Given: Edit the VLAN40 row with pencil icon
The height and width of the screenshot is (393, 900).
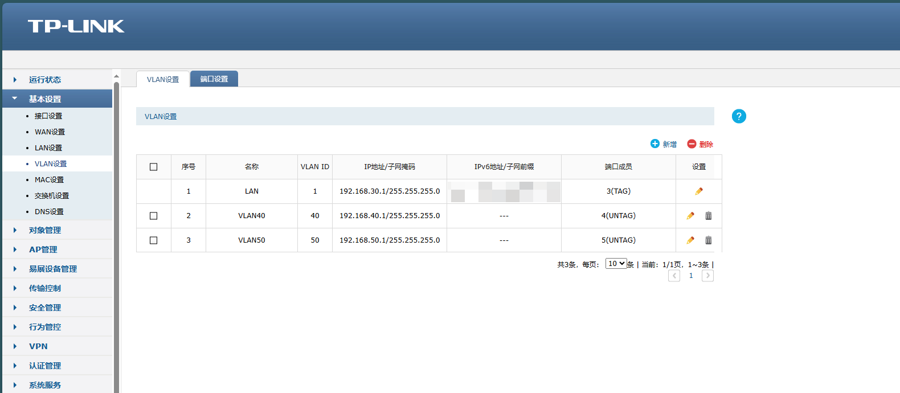Looking at the screenshot, I should pos(690,216).
